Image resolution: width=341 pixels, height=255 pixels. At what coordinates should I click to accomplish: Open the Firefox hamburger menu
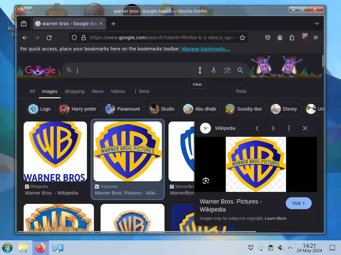coord(316,38)
